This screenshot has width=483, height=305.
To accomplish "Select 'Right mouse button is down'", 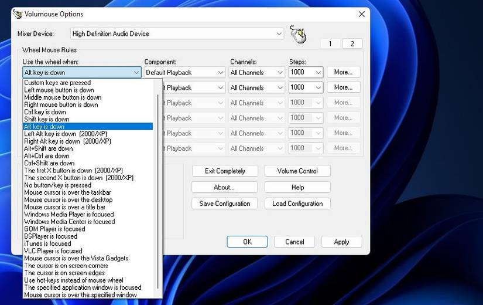I will pyautogui.click(x=88, y=104).
